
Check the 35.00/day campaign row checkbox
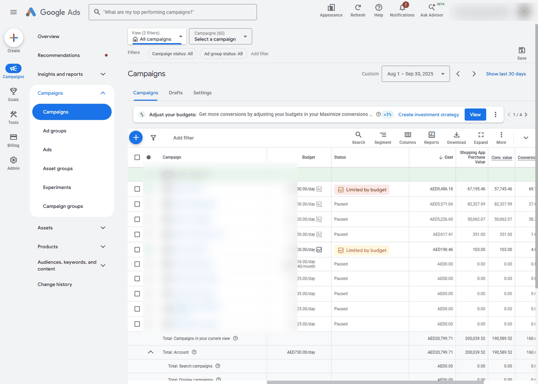(137, 294)
